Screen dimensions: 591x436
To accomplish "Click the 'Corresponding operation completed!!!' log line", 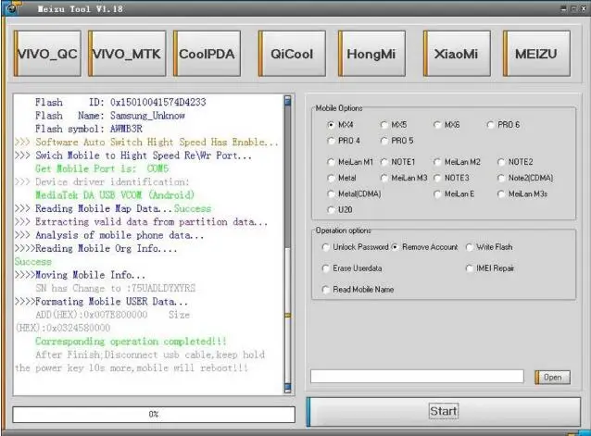I will point(131,342).
